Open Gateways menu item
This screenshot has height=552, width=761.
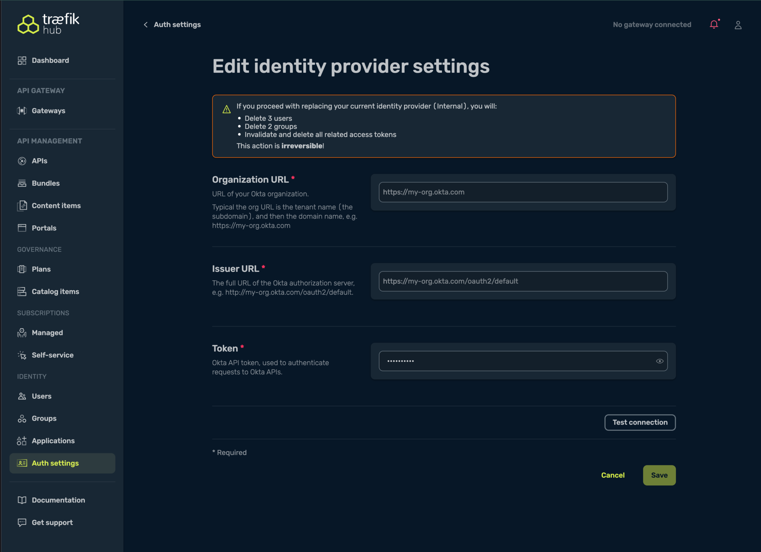point(62,111)
